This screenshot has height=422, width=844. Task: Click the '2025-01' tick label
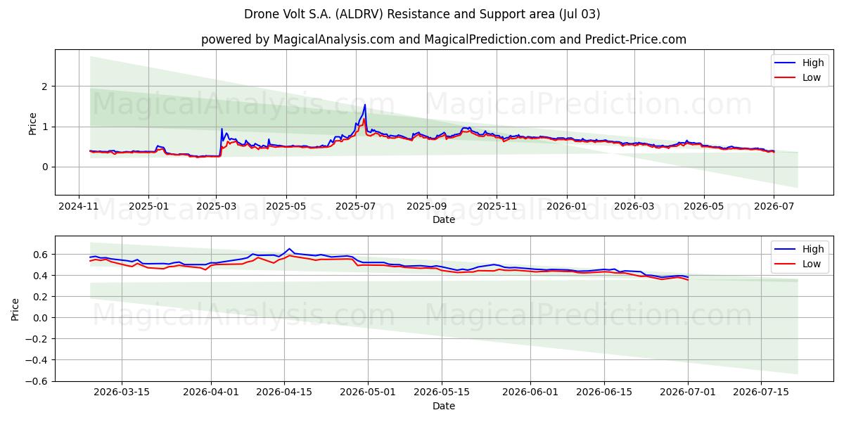[148, 206]
